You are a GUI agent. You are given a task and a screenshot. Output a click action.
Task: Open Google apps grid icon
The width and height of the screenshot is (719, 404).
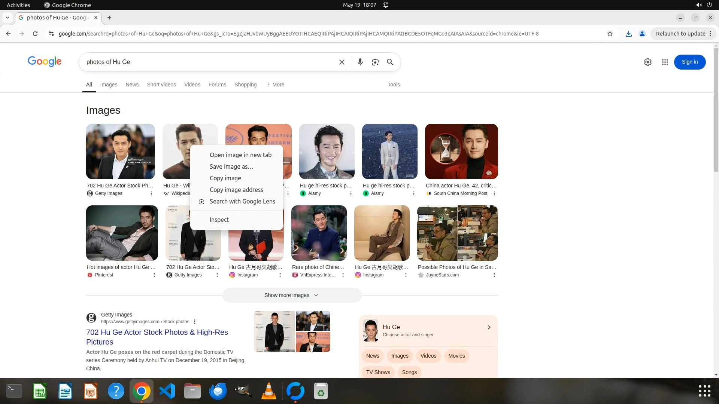click(x=665, y=62)
